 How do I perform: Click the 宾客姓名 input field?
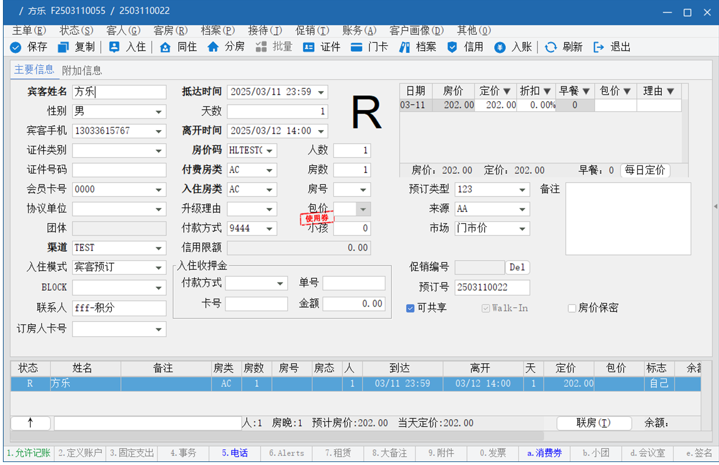120,92
